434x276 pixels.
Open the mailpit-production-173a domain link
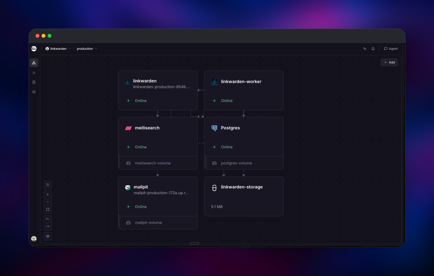pos(161,193)
